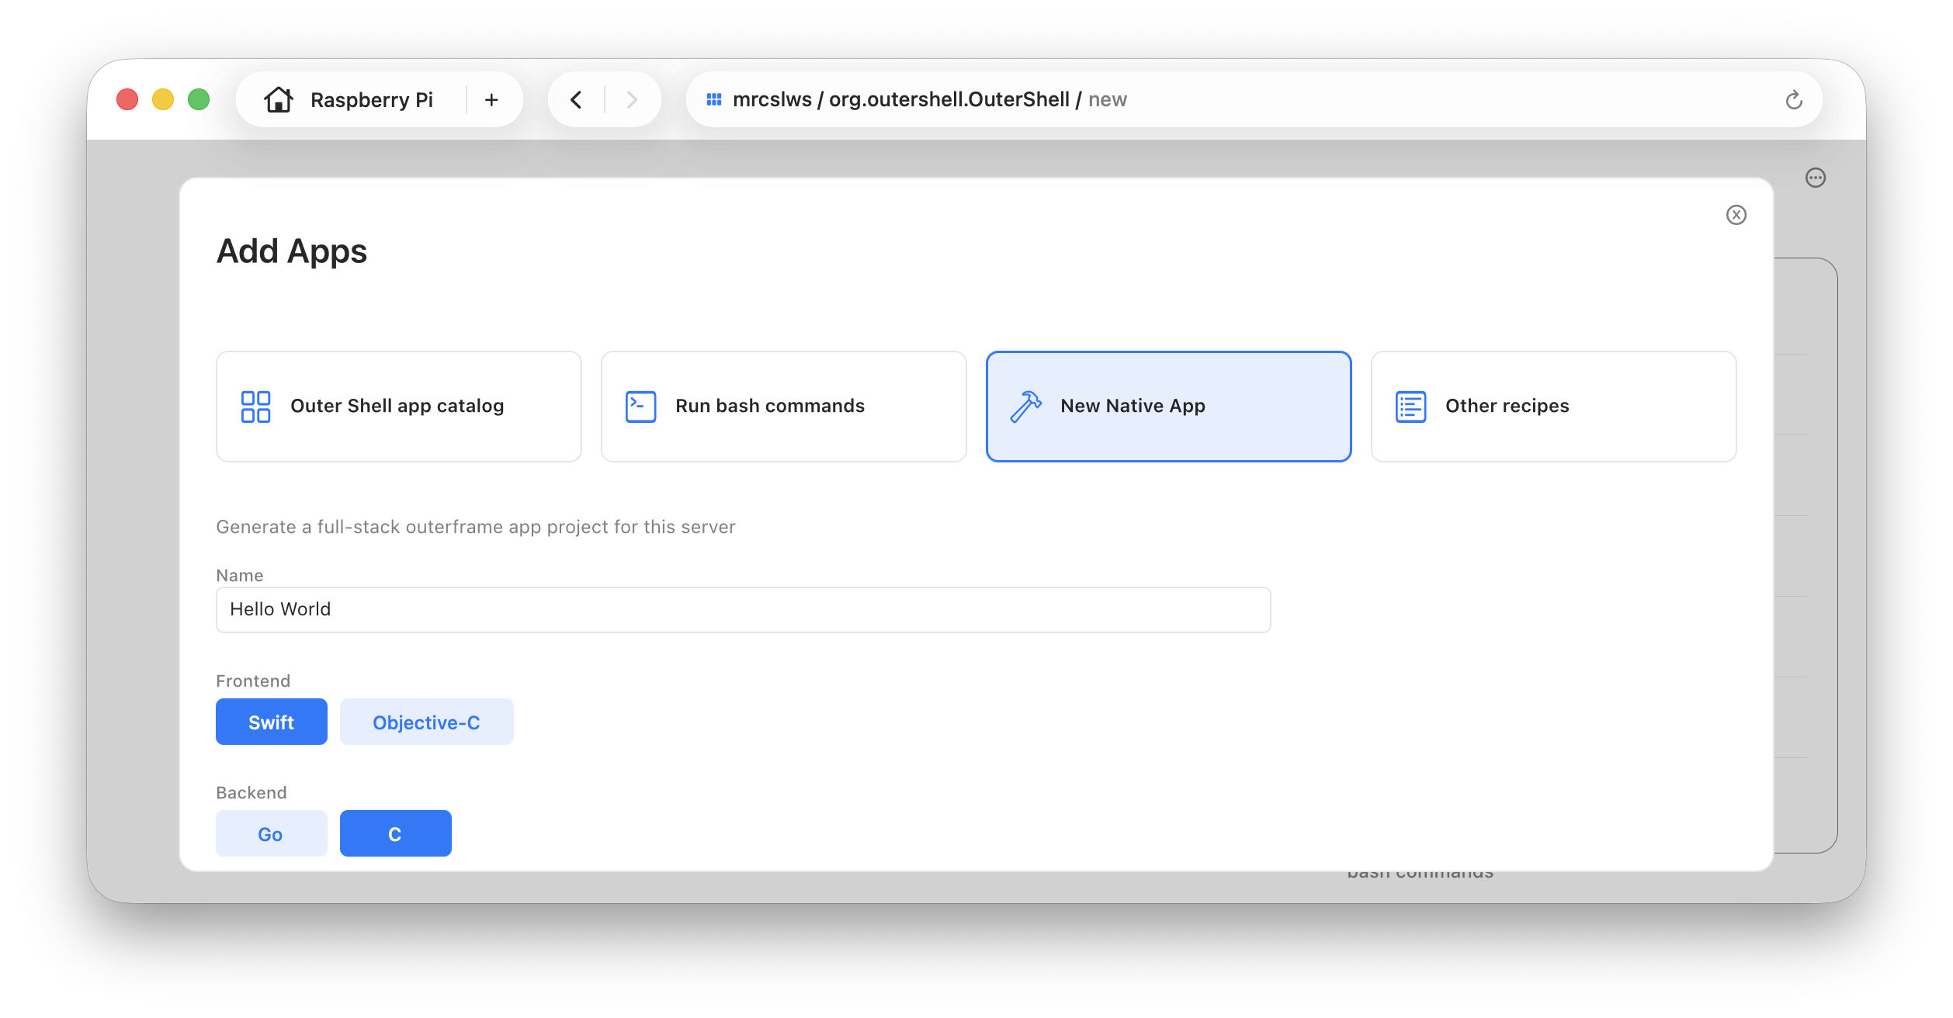Screen dimensions: 1953x1018
Task: Click the 'Add Apps' heading
Action: pos(292,251)
